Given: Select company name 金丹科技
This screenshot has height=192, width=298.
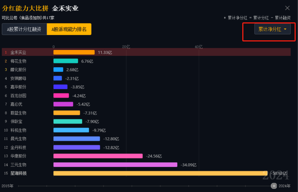Looking at the screenshot, I should click(x=18, y=147).
